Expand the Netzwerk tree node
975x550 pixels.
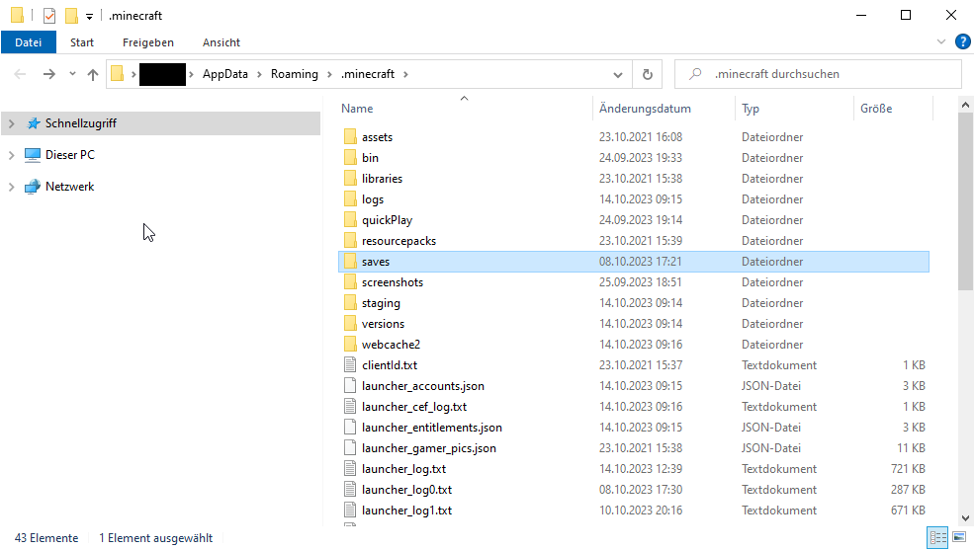(x=11, y=187)
